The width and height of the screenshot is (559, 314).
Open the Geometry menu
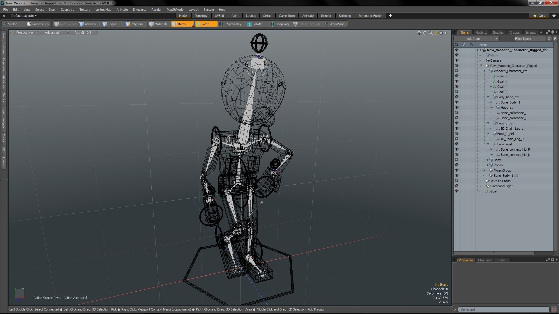pyautogui.click(x=67, y=10)
